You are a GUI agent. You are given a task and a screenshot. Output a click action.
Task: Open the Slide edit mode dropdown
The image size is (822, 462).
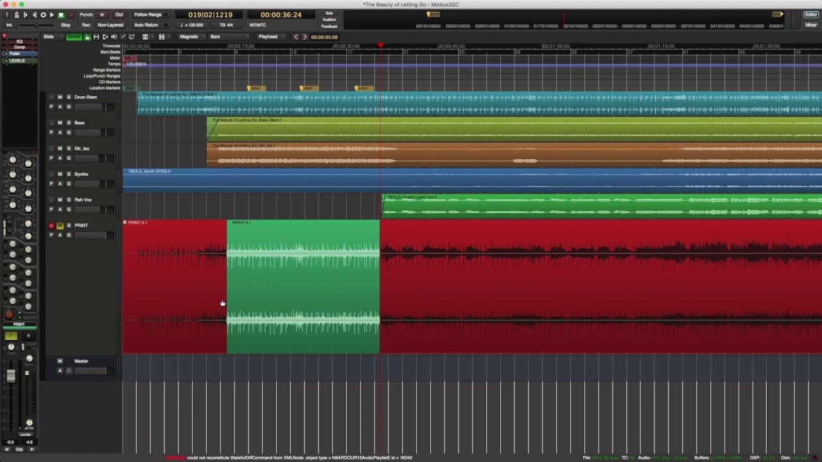point(53,37)
